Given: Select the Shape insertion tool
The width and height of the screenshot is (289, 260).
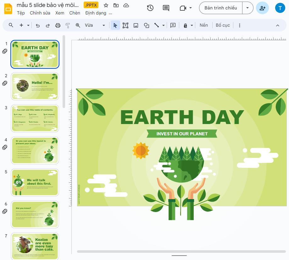Looking at the screenshot, I should [x=147, y=25].
